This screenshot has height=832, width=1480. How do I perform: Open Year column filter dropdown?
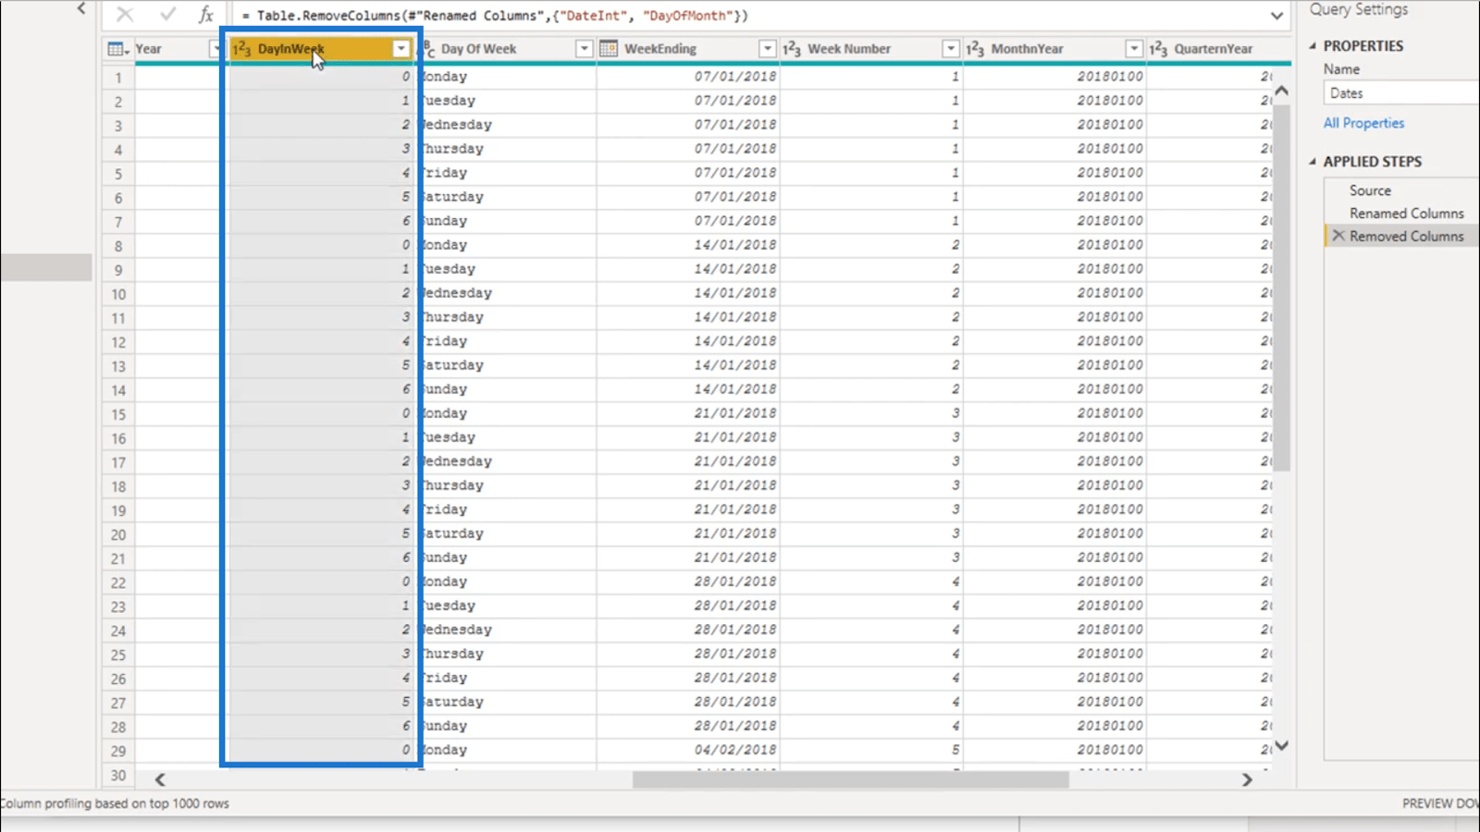pyautogui.click(x=215, y=49)
